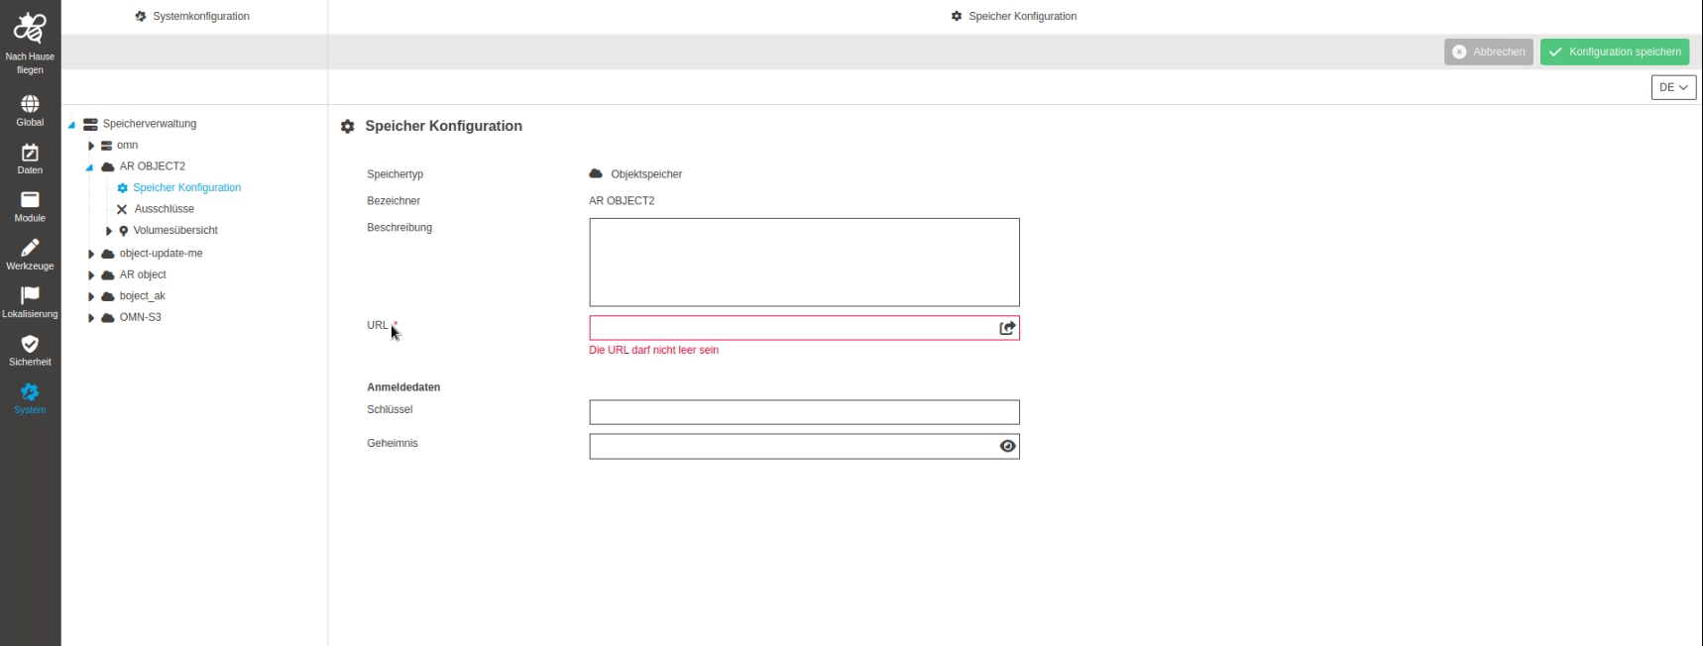Open the Global globe section

[x=30, y=111]
